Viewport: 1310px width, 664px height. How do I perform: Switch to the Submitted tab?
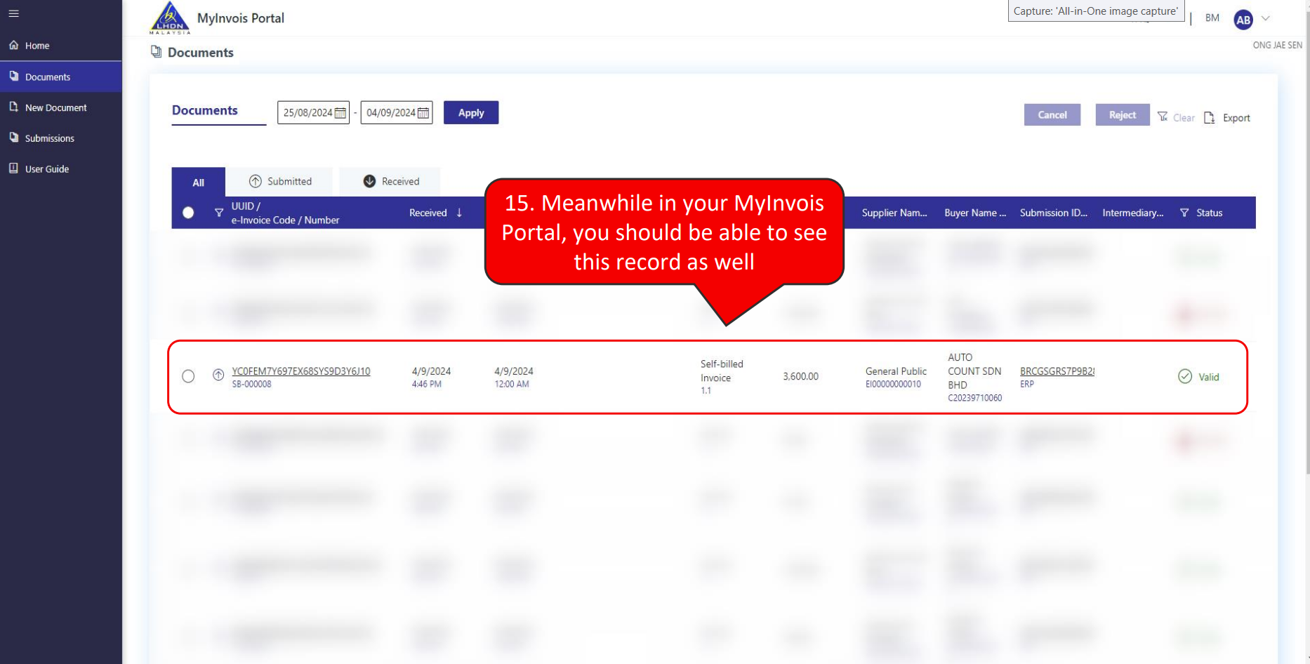(x=280, y=181)
